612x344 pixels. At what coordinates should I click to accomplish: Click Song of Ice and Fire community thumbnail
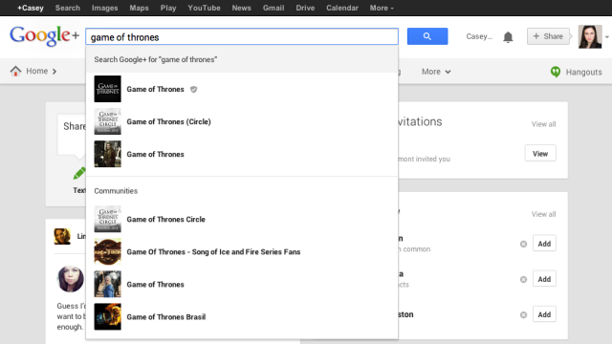[108, 251]
